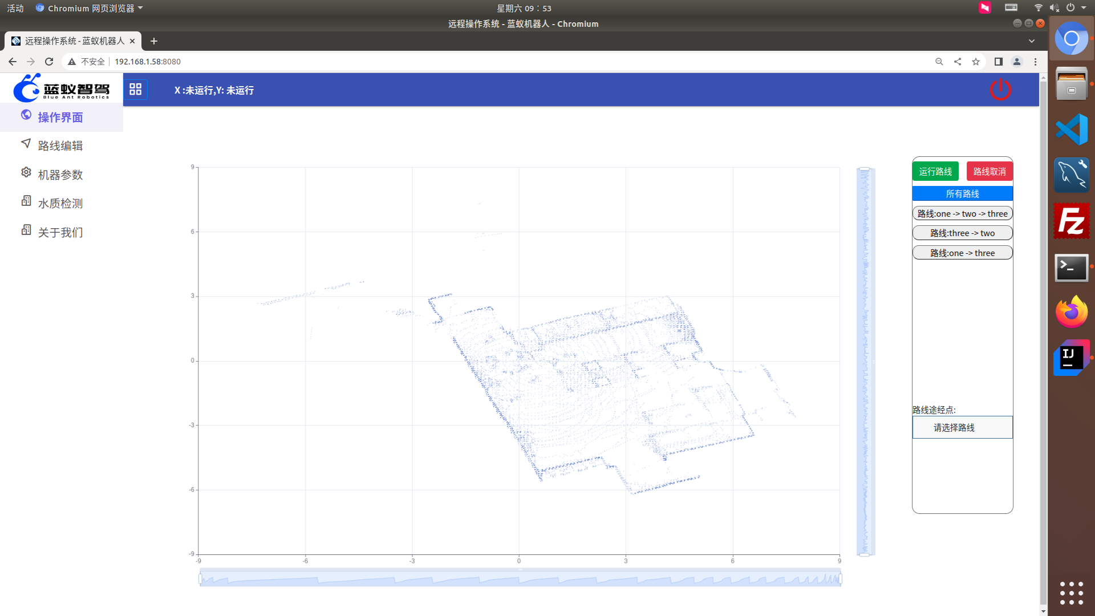Open the 水质检测 menu item
1095x616 pixels.
(x=62, y=204)
